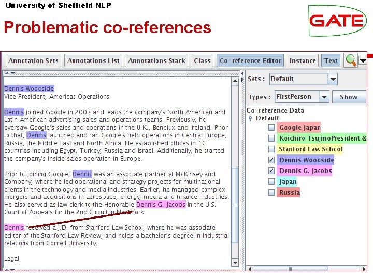Click the horizontal scrollbar thumb in co-reference pane
Screen dimensions: 373x279
pos(290,269)
